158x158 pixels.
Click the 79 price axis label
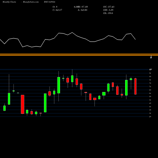pyautogui.click(x=150, y=83)
